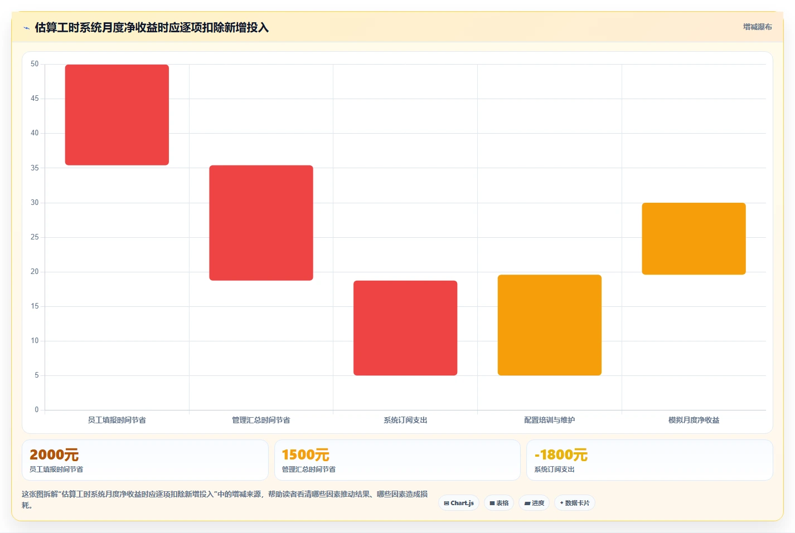Click the x-axis label 员工填报时间节省

(x=117, y=420)
